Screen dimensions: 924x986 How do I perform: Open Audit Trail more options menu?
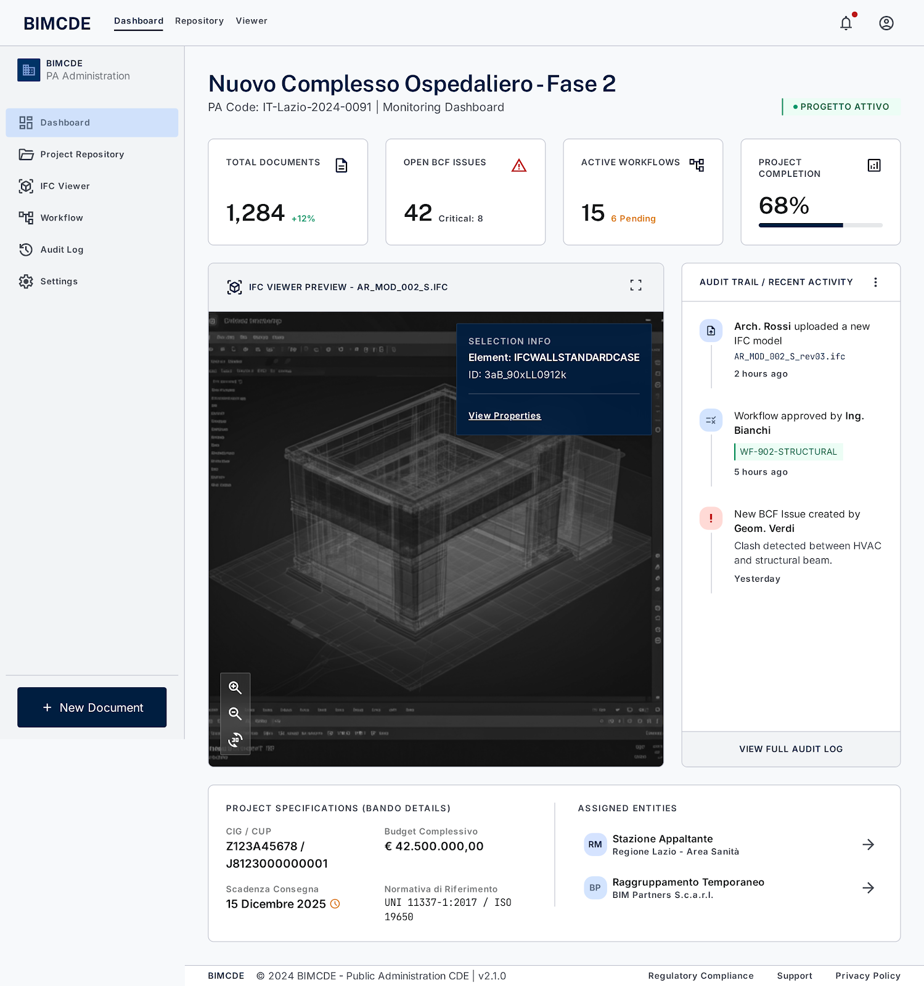coord(875,282)
